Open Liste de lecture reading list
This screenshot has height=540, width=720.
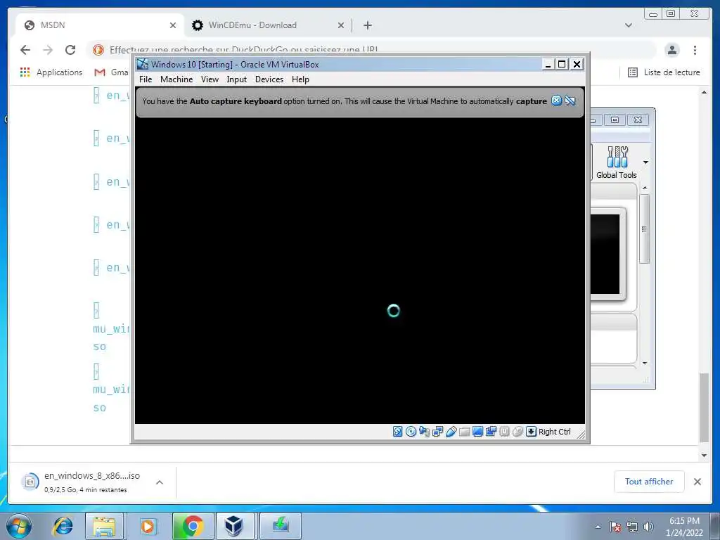coord(664,72)
